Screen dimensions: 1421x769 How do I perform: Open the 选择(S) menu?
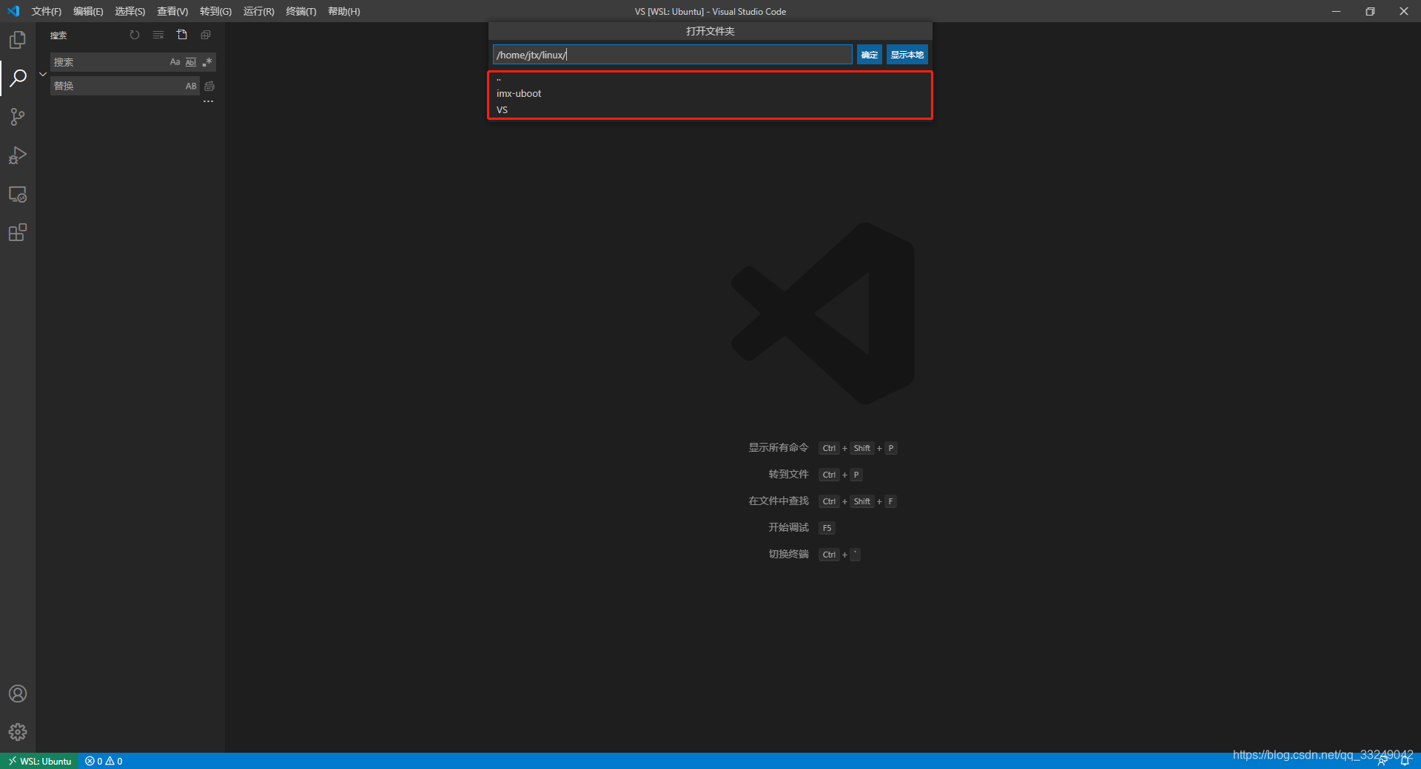coord(130,11)
